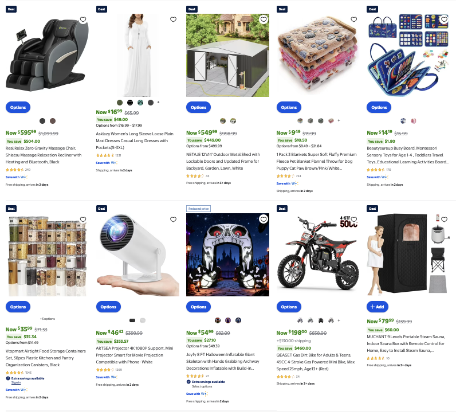Screen dimensions: 456x415
Task: Select the olive green dress color swatch
Action: coord(120,103)
